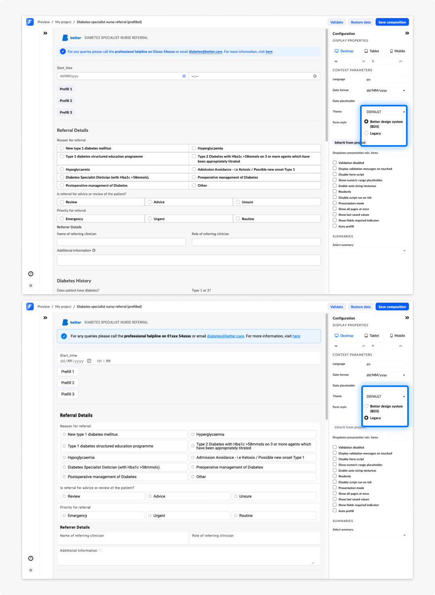Open Start_time calendar icon in lower screenshot
Image resolution: width=435 pixels, height=595 pixels.
(x=89, y=361)
